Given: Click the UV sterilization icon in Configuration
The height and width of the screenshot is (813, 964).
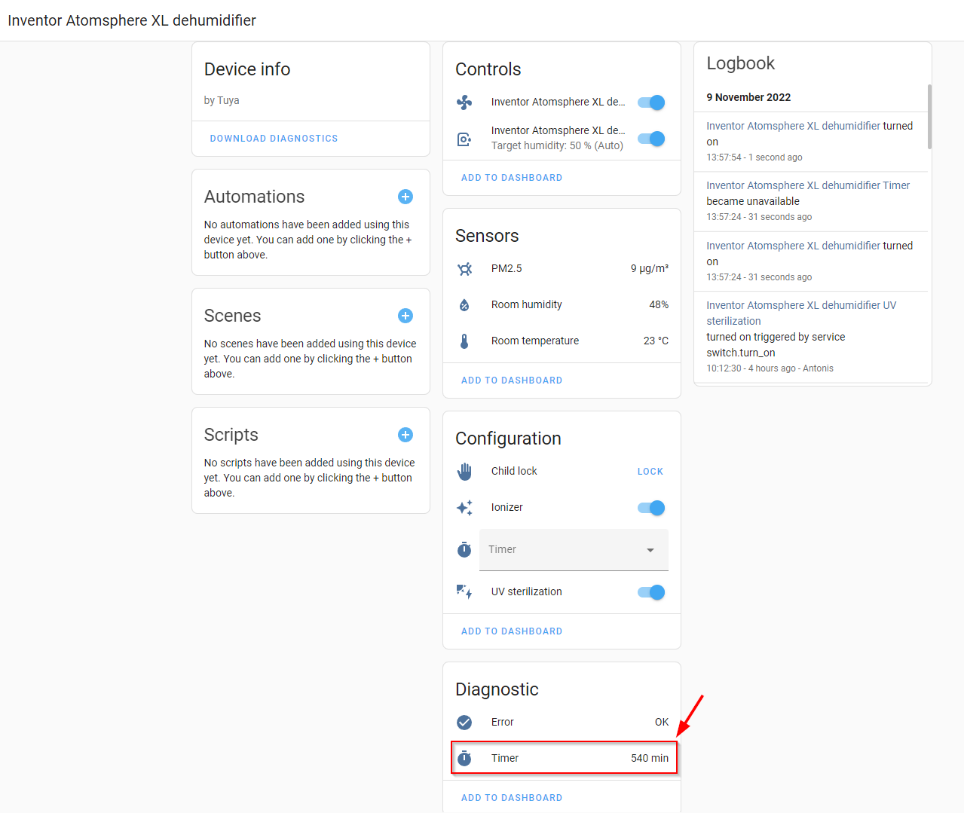Looking at the screenshot, I should point(464,591).
